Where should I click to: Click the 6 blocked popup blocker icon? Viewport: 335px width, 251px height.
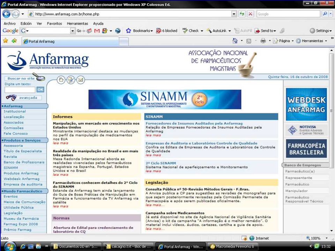pyautogui.click(x=158, y=31)
